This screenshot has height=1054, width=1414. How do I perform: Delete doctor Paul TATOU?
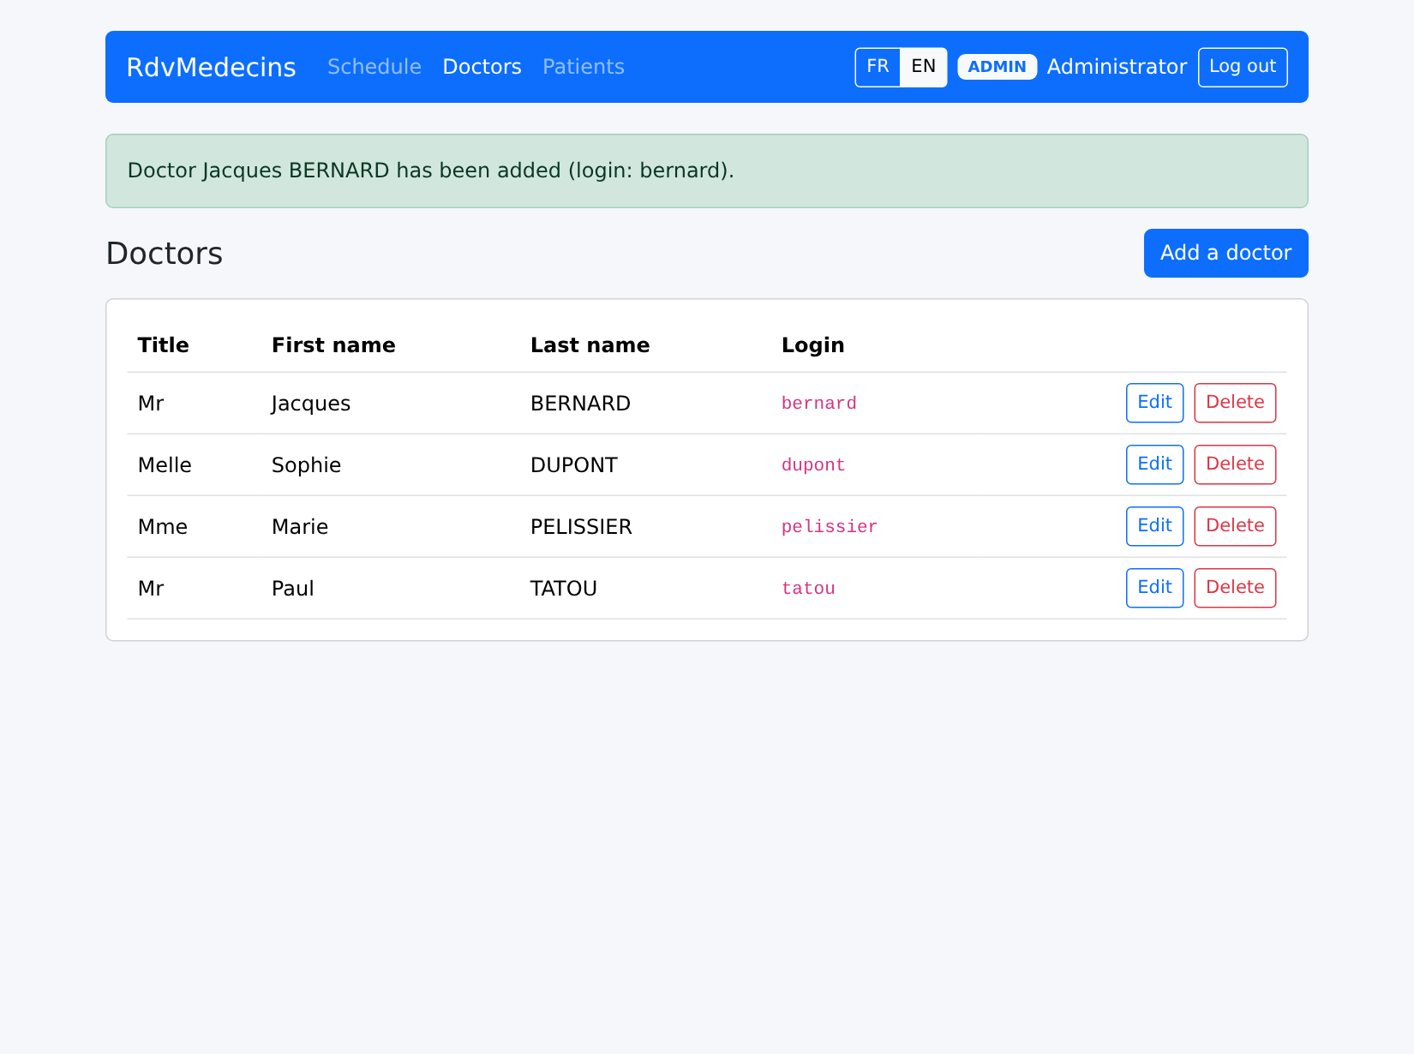tap(1235, 588)
